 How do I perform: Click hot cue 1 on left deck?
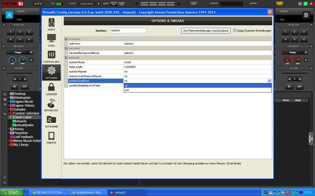[x=11, y=32]
